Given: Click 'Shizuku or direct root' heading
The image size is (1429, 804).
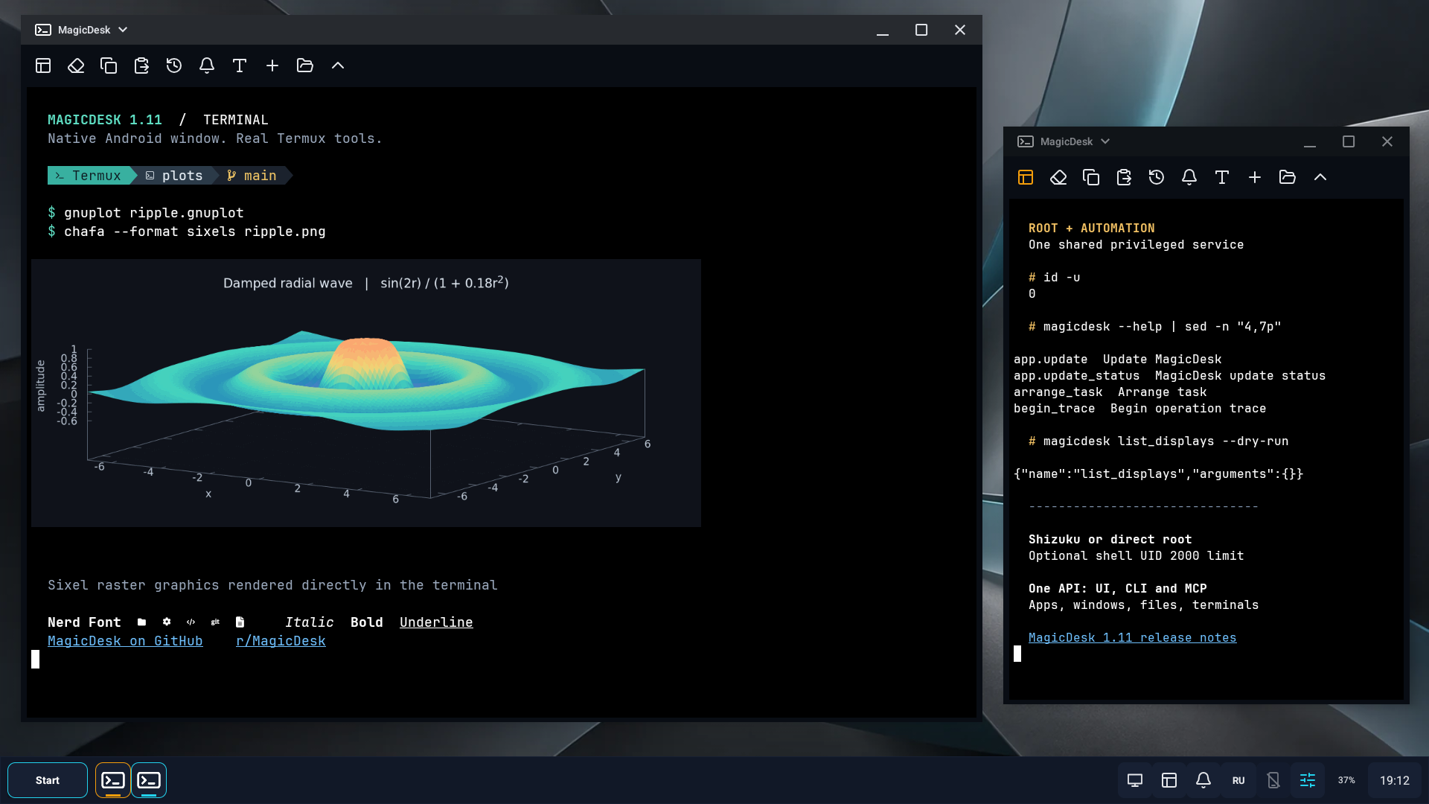Looking at the screenshot, I should pos(1110,540).
